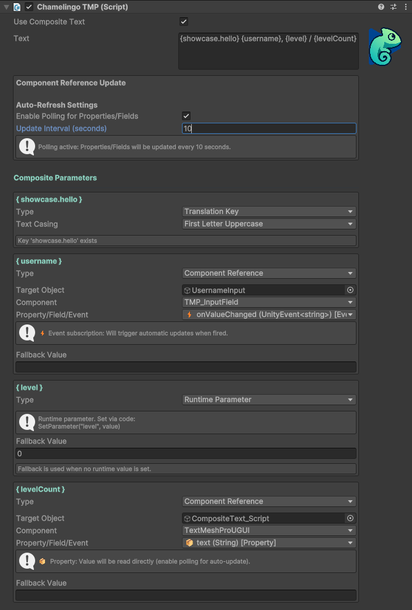Toggle the Use Composite Text checkbox
Viewport: 412px width, 610px height.
point(183,21)
